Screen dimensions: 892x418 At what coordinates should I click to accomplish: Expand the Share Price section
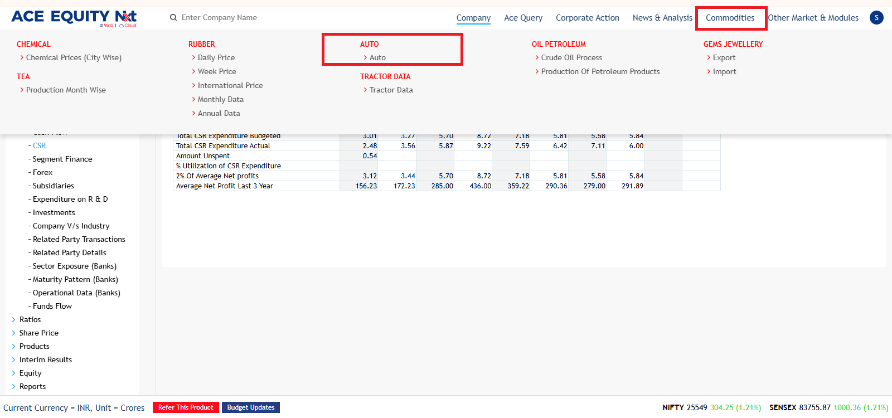[38, 333]
